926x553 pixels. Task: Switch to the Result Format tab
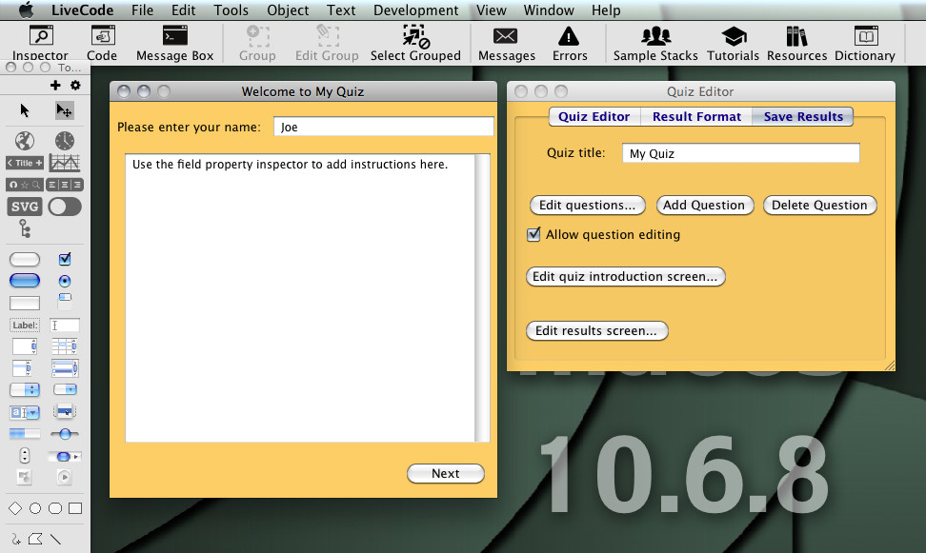[696, 116]
